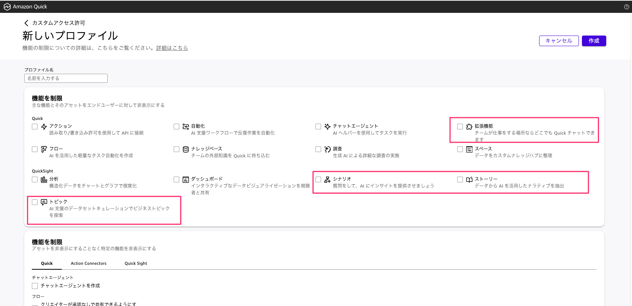This screenshot has width=632, height=306.
Task: Check the チャットエージェントを作成 checkbox
Action: pyautogui.click(x=35, y=286)
